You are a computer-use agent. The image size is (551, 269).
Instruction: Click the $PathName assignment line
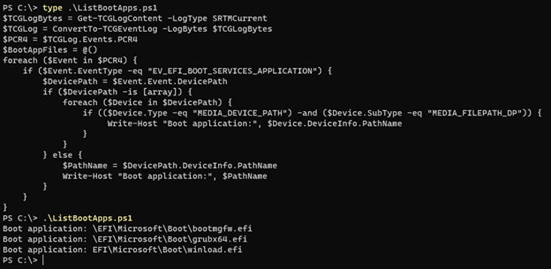(170, 166)
